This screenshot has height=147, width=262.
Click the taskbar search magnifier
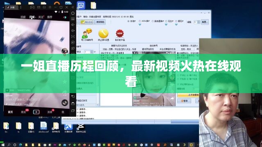click(9, 145)
